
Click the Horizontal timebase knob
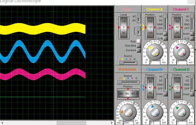128,112
